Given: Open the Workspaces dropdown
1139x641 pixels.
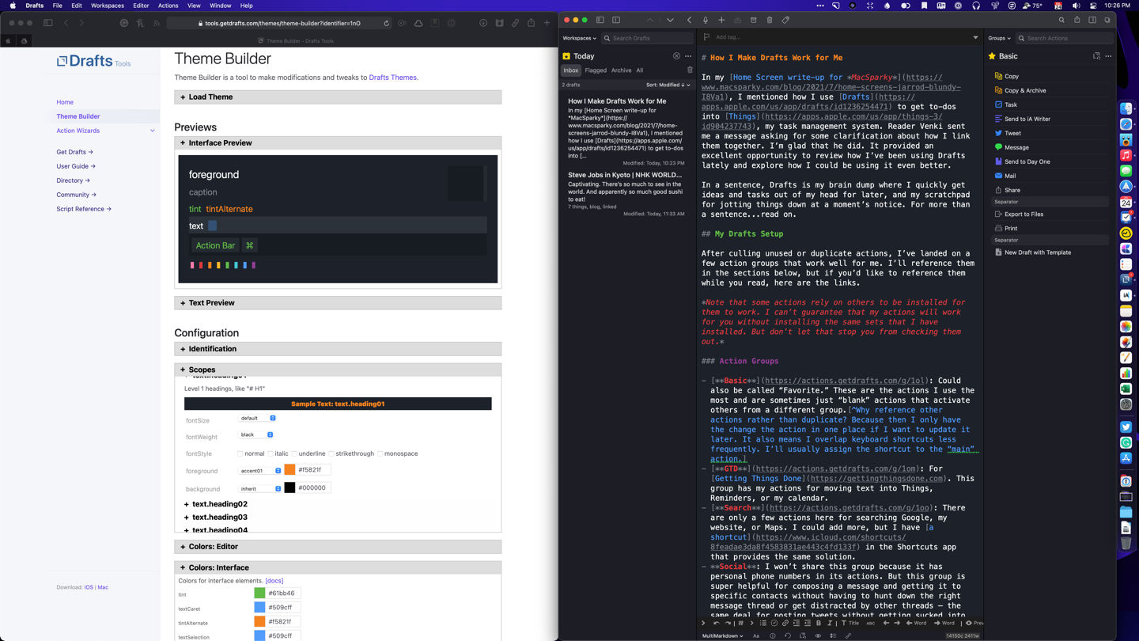Looking at the screenshot, I should click(x=579, y=38).
